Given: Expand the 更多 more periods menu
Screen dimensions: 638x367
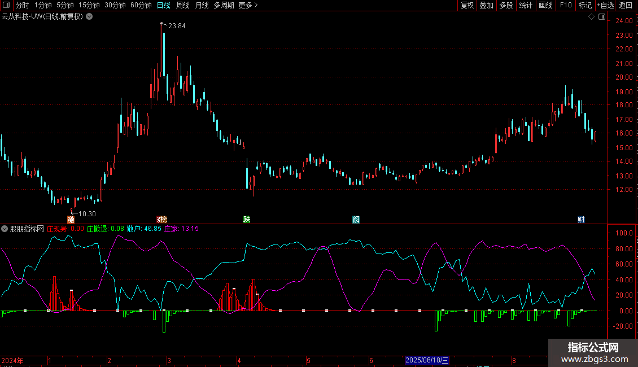Looking at the screenshot, I should 248,5.
